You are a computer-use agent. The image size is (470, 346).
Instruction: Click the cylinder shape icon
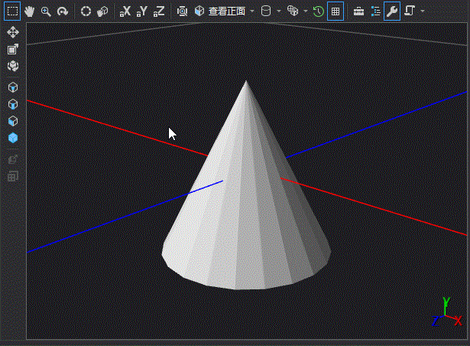266,11
